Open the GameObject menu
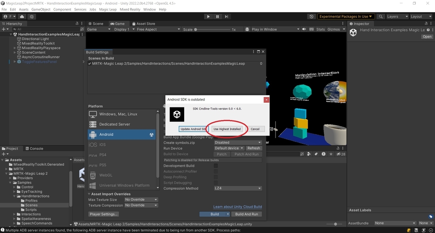Screen dimensions: 435x233 click(x=41, y=9)
